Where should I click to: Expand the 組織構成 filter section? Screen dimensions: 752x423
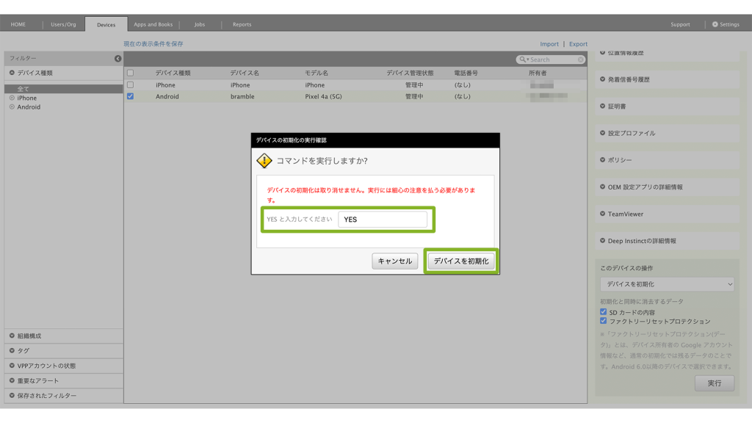pos(12,336)
